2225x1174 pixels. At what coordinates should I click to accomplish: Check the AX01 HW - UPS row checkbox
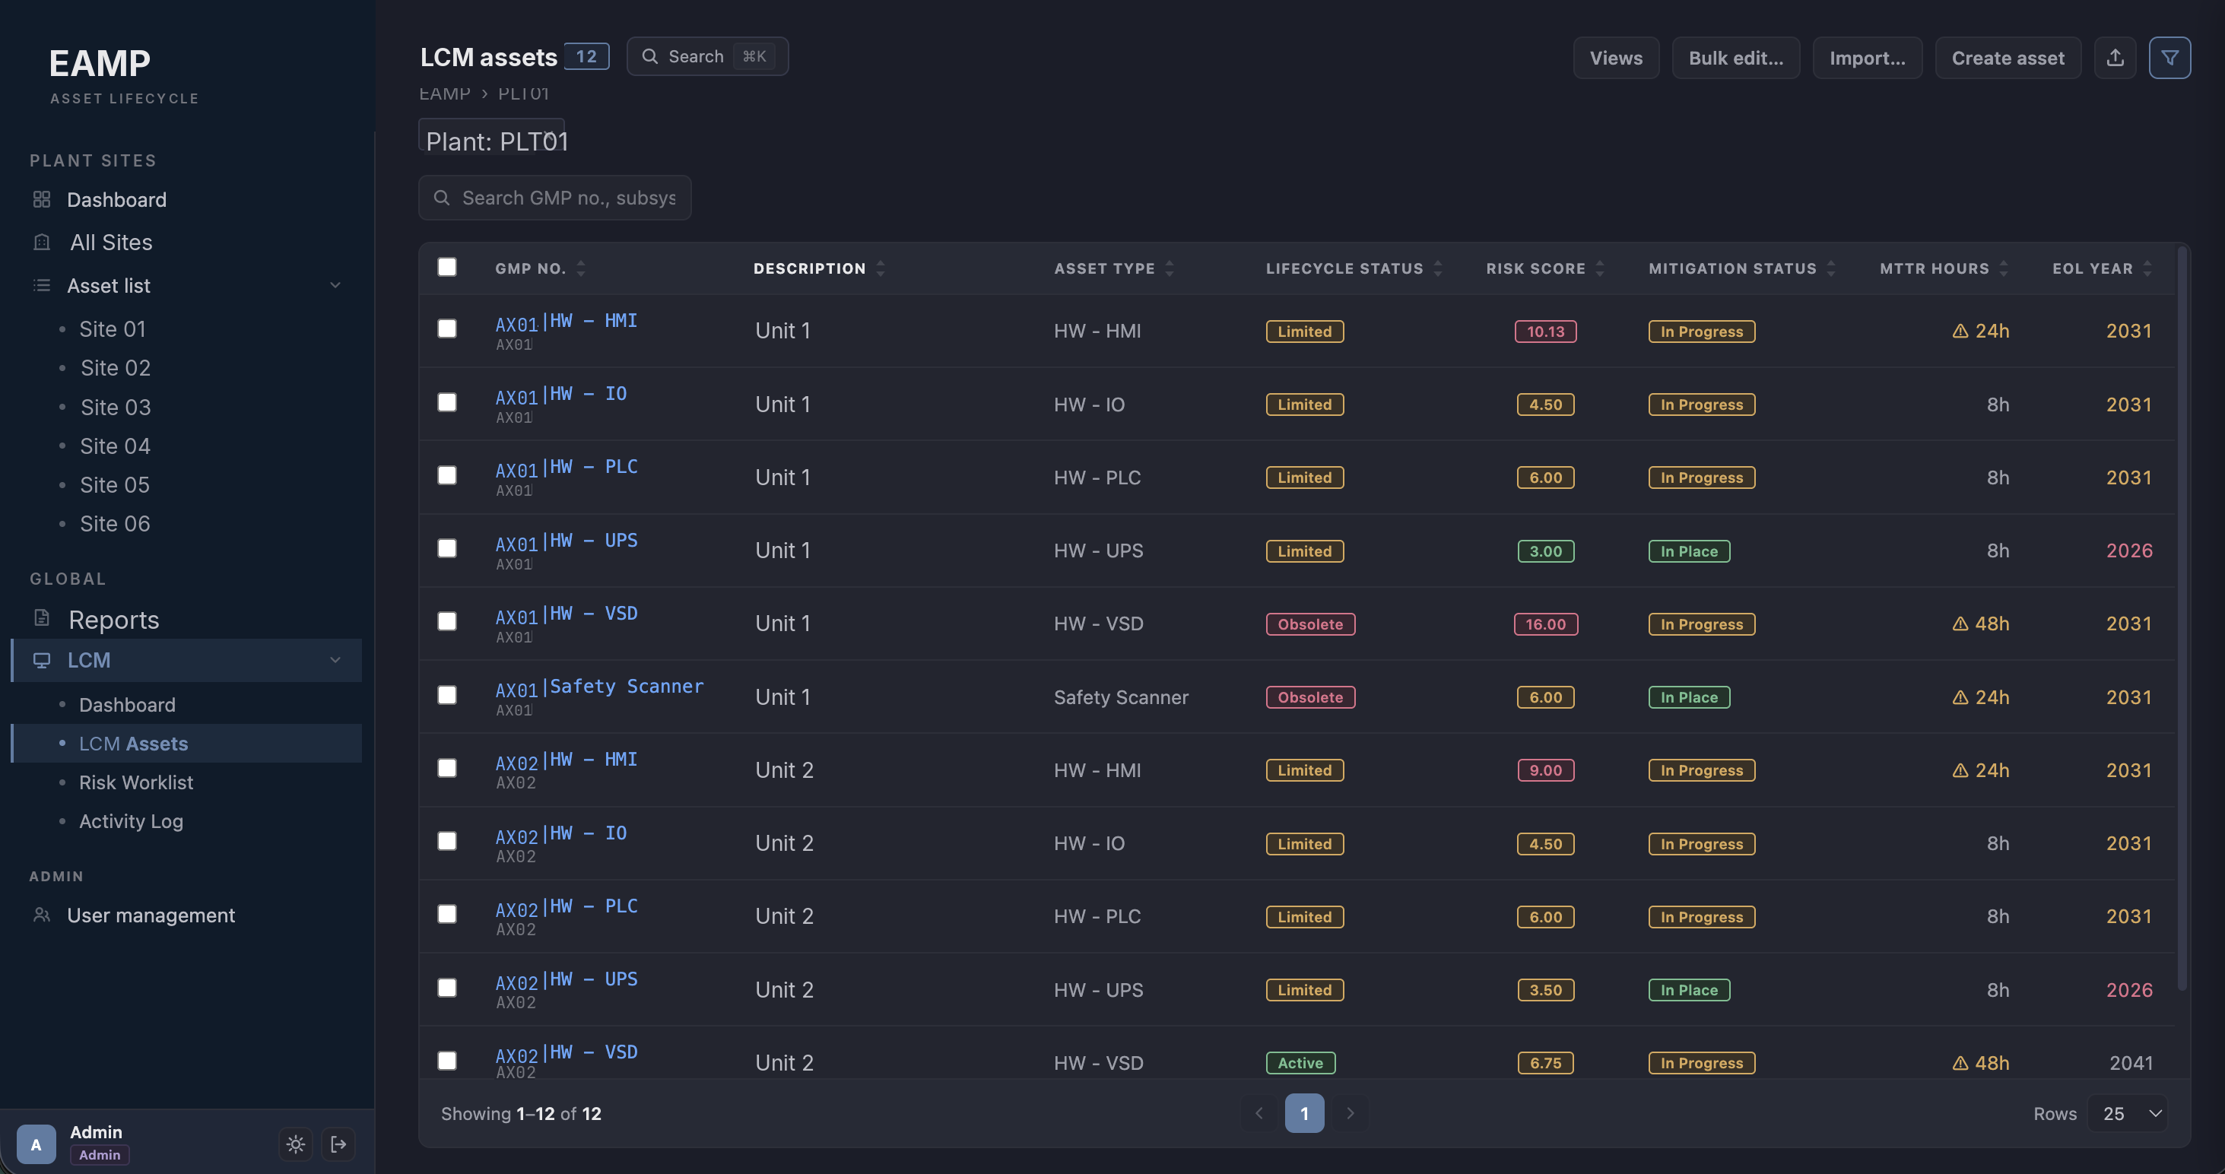point(446,548)
